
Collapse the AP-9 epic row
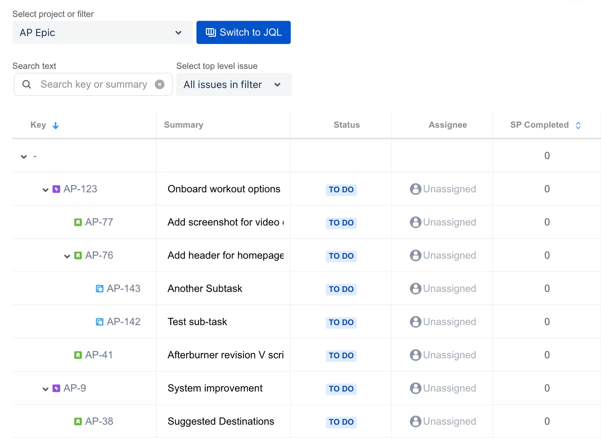point(45,389)
